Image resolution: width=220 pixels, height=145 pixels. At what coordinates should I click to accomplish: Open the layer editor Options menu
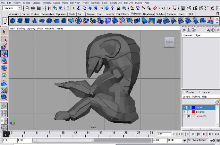(x=196, y=97)
